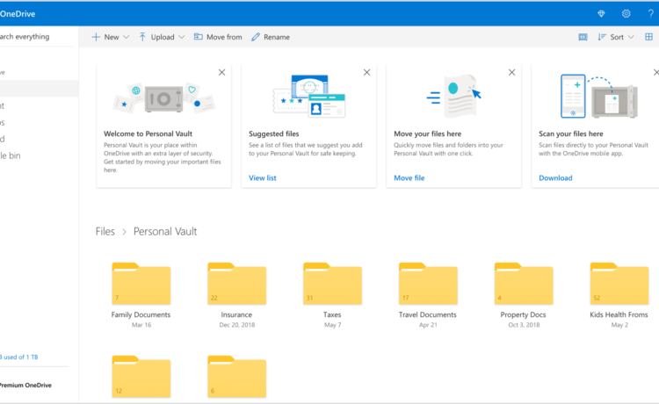659x404 pixels.
Task: Open the Taxes folder
Action: (332, 283)
